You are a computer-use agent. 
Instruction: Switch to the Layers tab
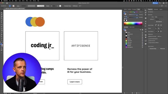(161, 9)
